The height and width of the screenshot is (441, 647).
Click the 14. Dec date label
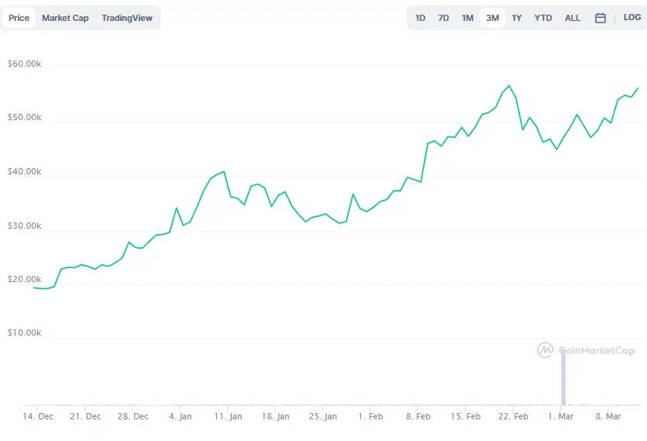tap(38, 416)
